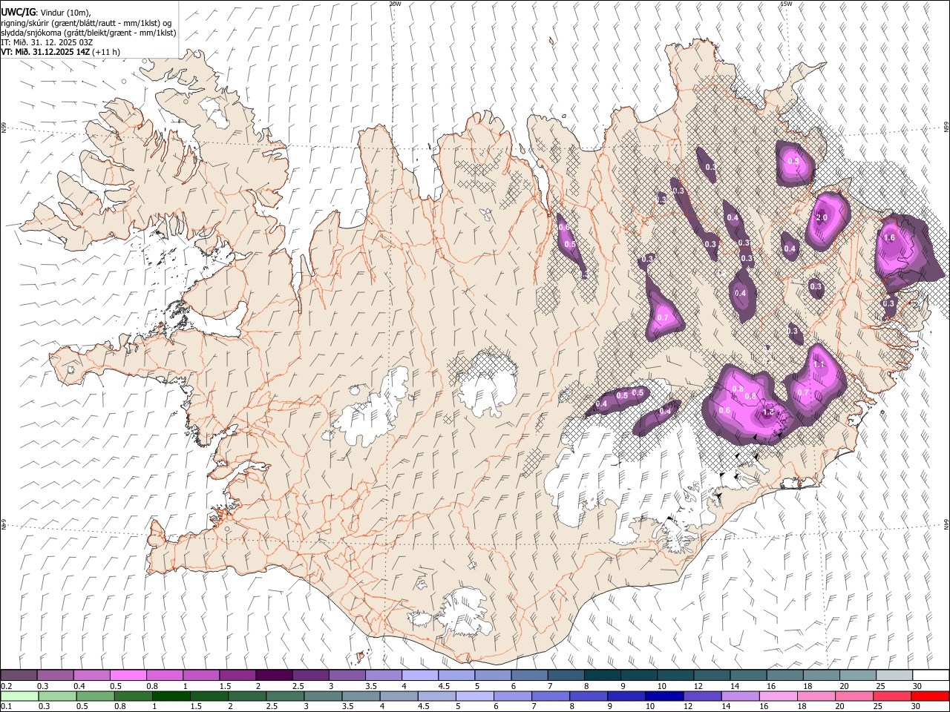
Task: Click the darkest purple 2–2.5 snow swatch
Action: (273, 676)
